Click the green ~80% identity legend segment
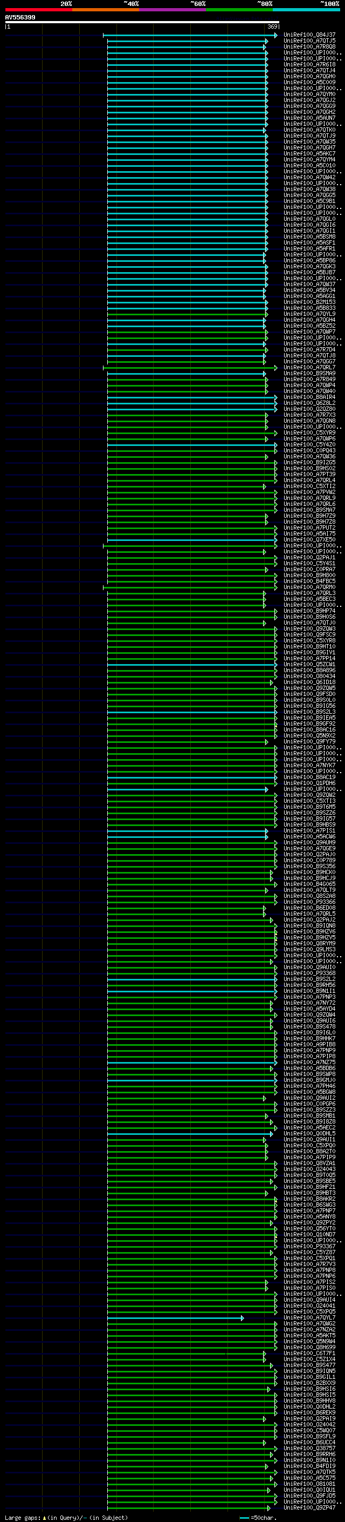 click(239, 10)
